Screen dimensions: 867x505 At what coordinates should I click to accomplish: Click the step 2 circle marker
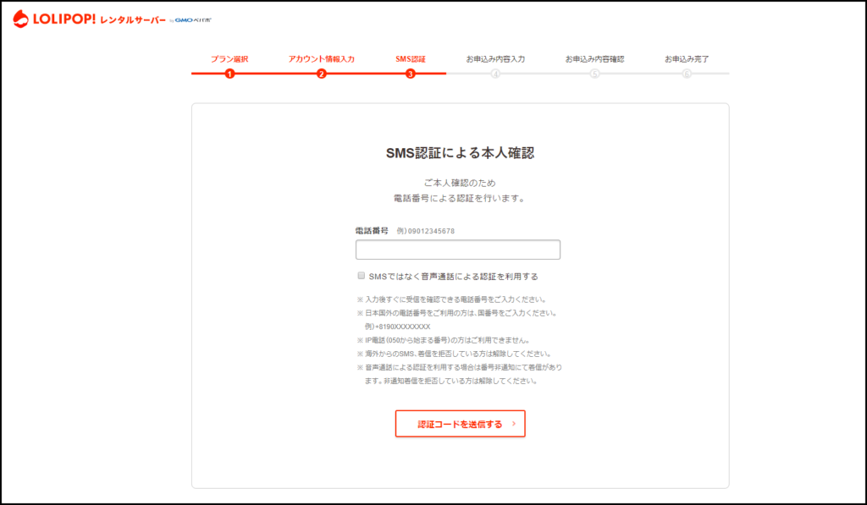pos(322,74)
